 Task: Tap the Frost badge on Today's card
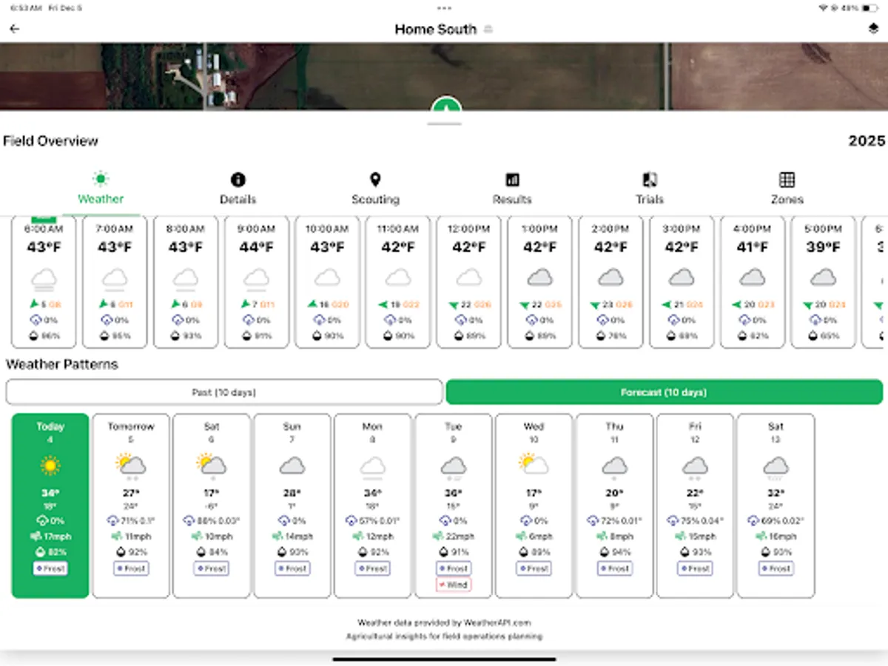click(50, 568)
